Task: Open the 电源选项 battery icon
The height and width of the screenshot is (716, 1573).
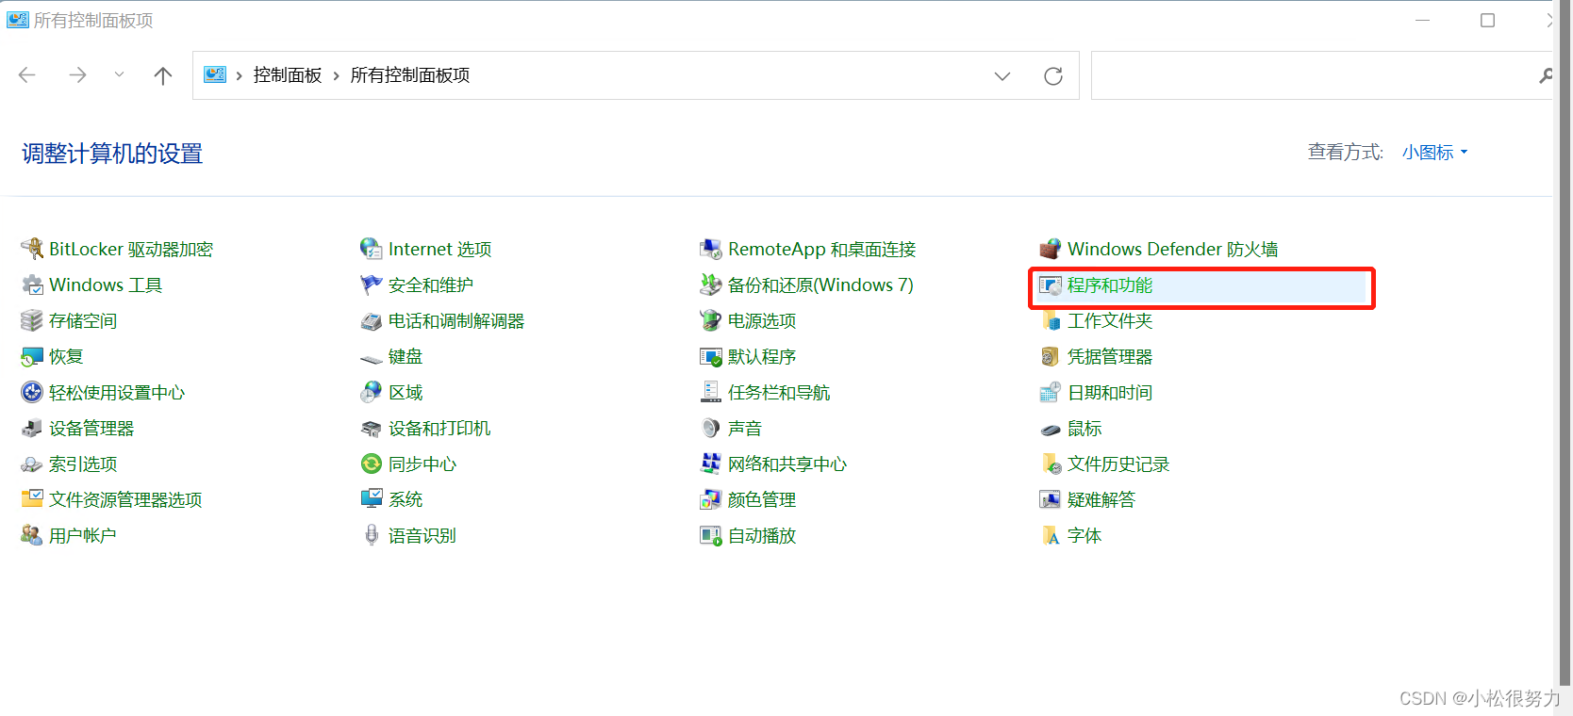Action: point(711,320)
